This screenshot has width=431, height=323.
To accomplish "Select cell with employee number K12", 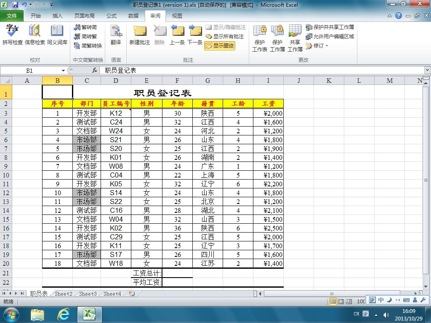I will (116, 113).
